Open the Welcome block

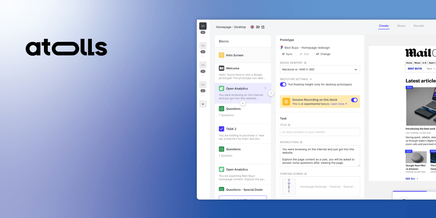click(243, 73)
